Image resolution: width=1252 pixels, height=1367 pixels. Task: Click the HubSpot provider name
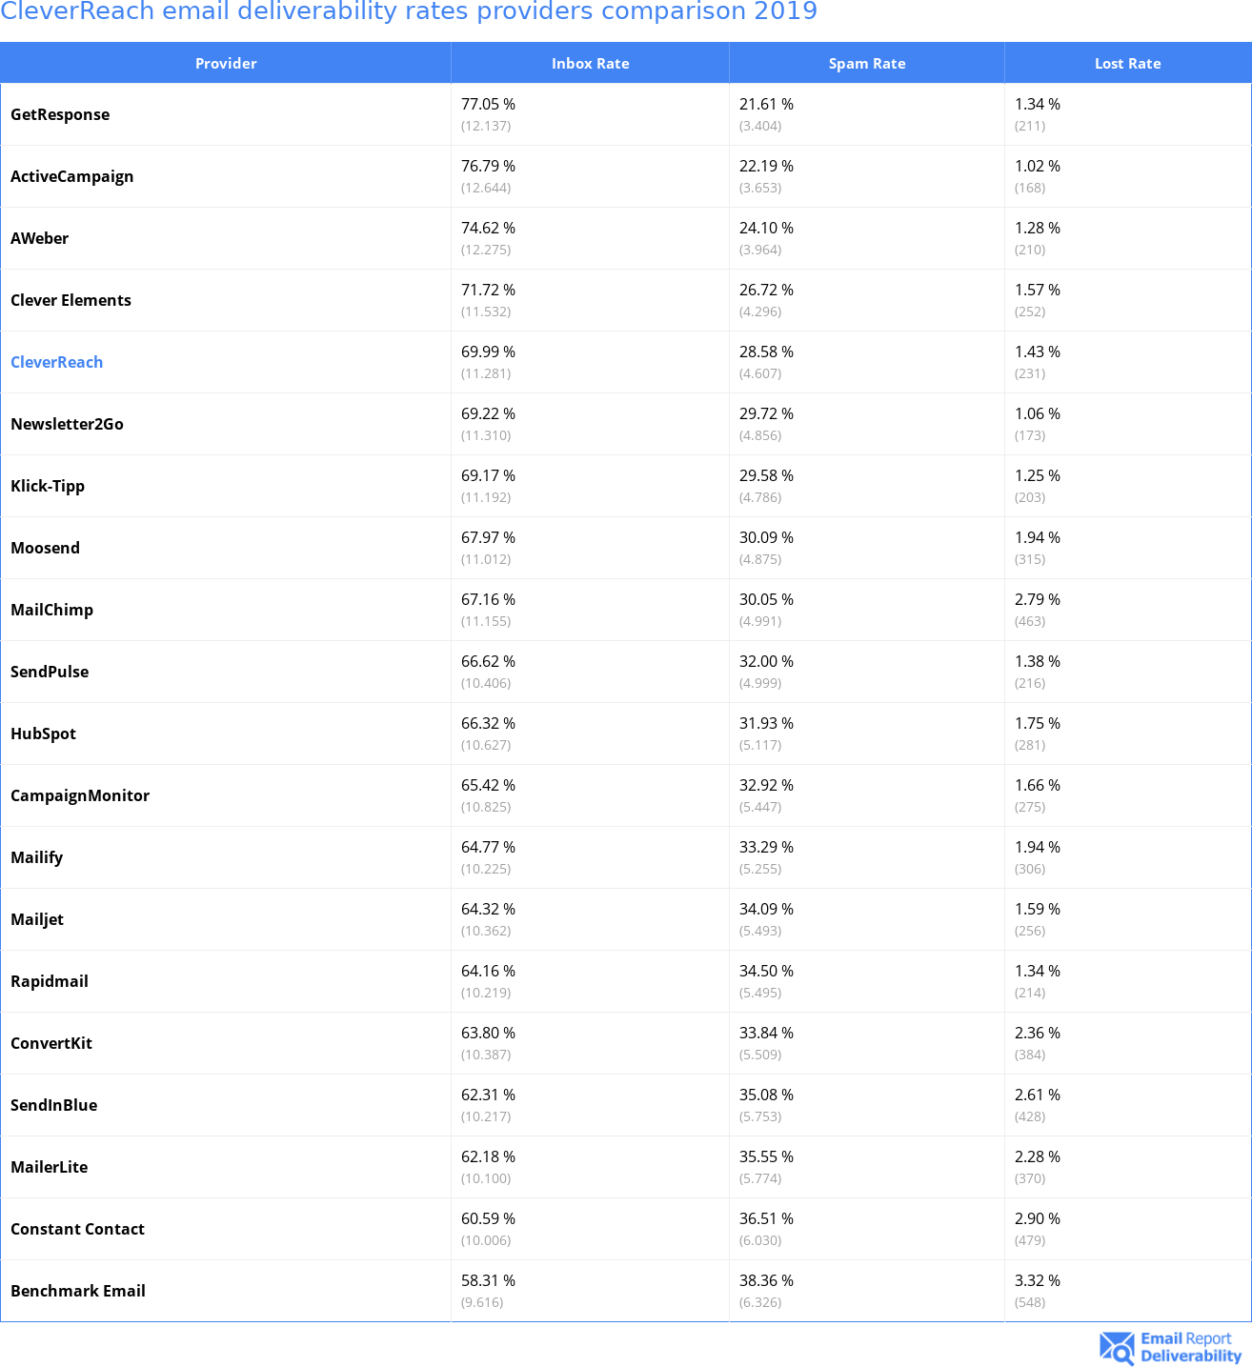pos(43,734)
